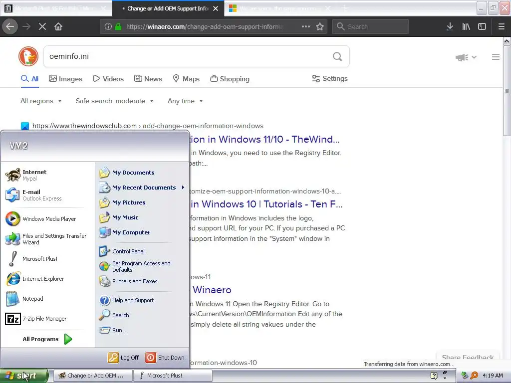511x383 pixels.
Task: Click the page vertical scrollbar thumb
Action: click(507, 91)
